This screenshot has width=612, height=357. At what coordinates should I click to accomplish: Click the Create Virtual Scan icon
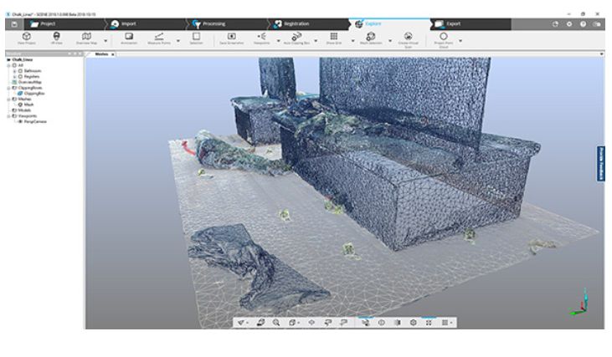click(408, 36)
